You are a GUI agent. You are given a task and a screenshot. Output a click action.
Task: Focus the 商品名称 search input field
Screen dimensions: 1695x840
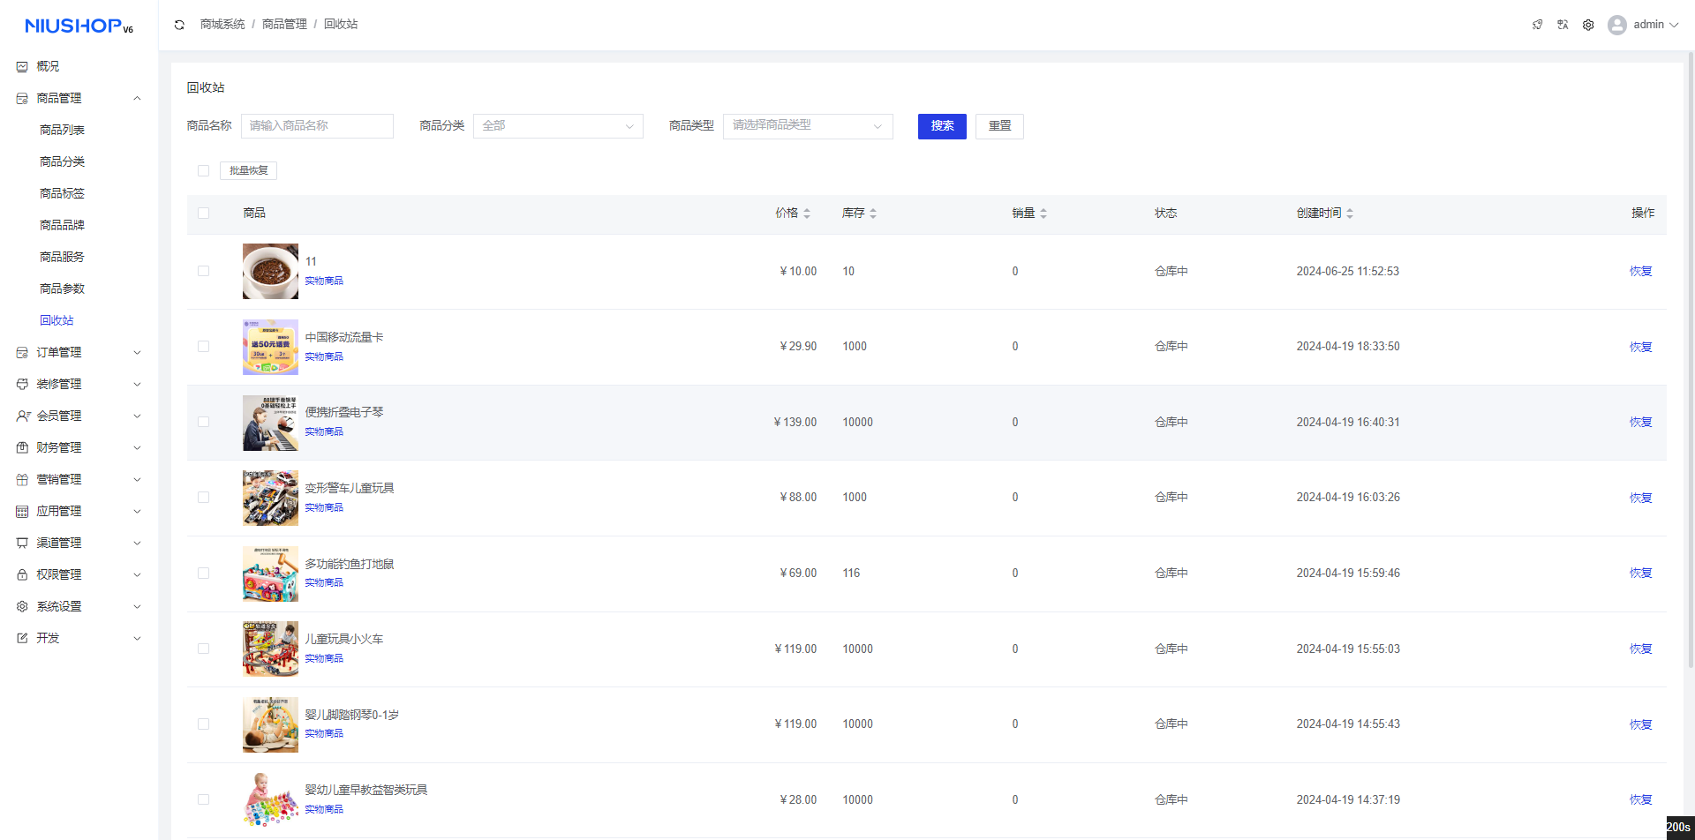(x=317, y=126)
